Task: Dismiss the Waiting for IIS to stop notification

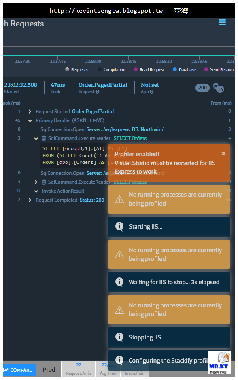Action: 169,282
